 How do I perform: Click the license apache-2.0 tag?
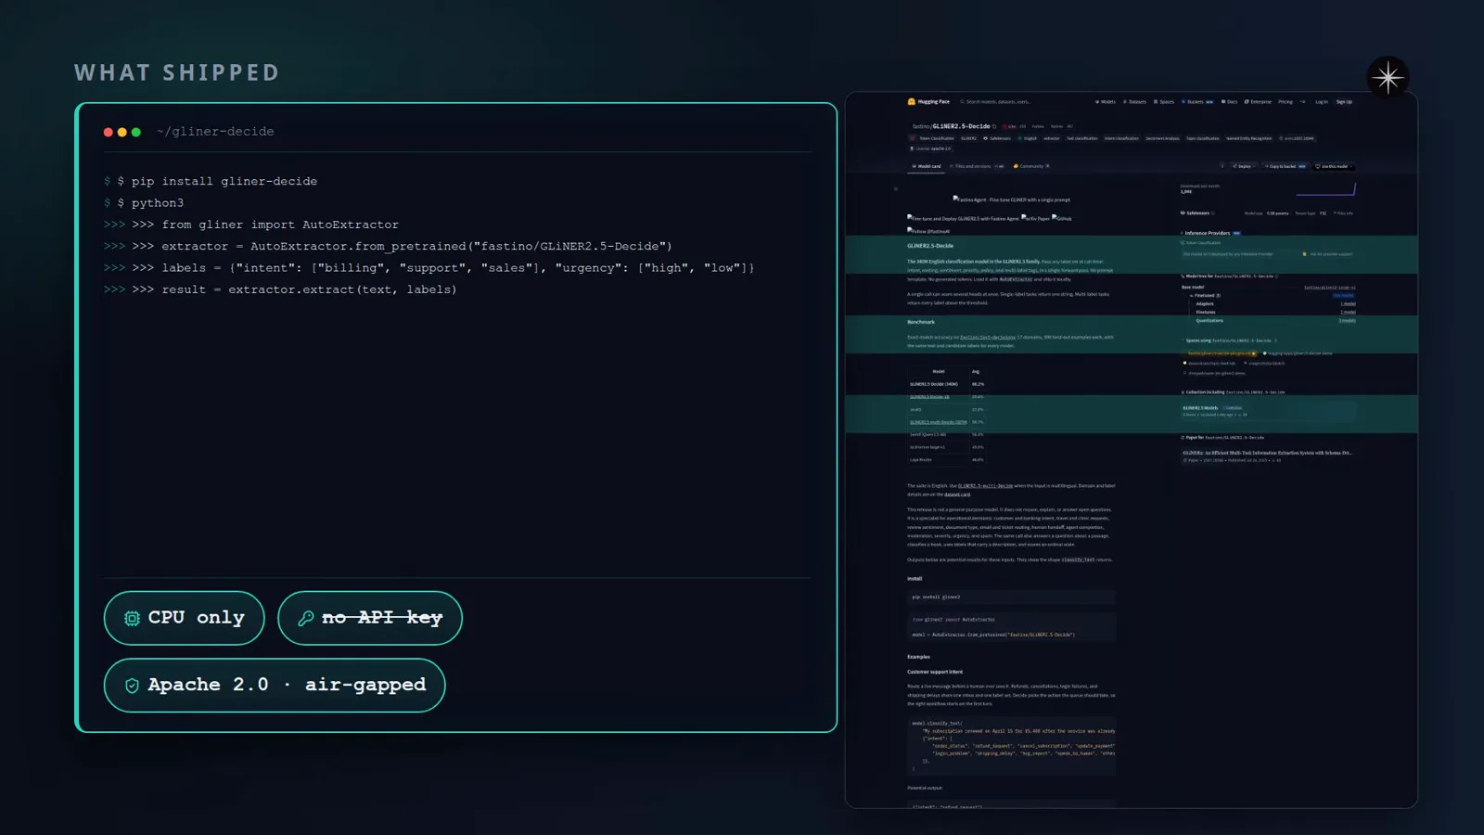(x=931, y=148)
